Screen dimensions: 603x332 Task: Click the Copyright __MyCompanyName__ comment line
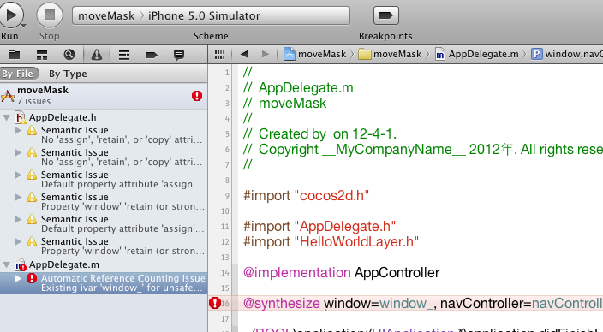(x=423, y=150)
